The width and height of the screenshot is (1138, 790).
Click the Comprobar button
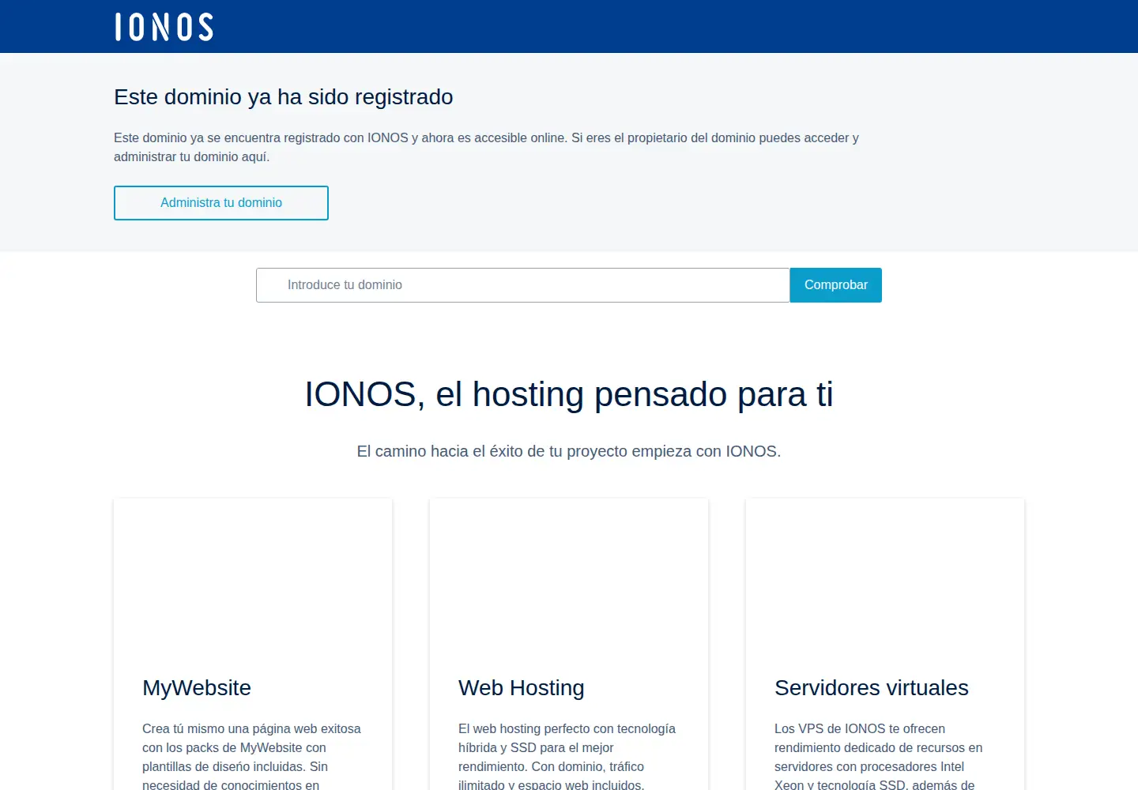click(x=836, y=285)
